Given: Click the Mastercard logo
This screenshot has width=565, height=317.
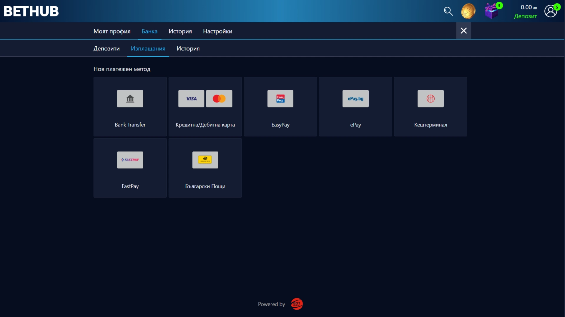Looking at the screenshot, I should click(219, 99).
